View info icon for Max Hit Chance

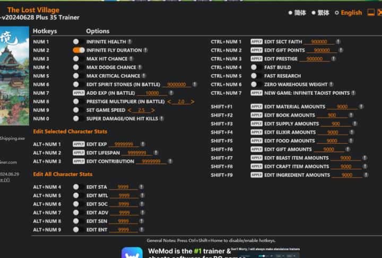point(132,59)
